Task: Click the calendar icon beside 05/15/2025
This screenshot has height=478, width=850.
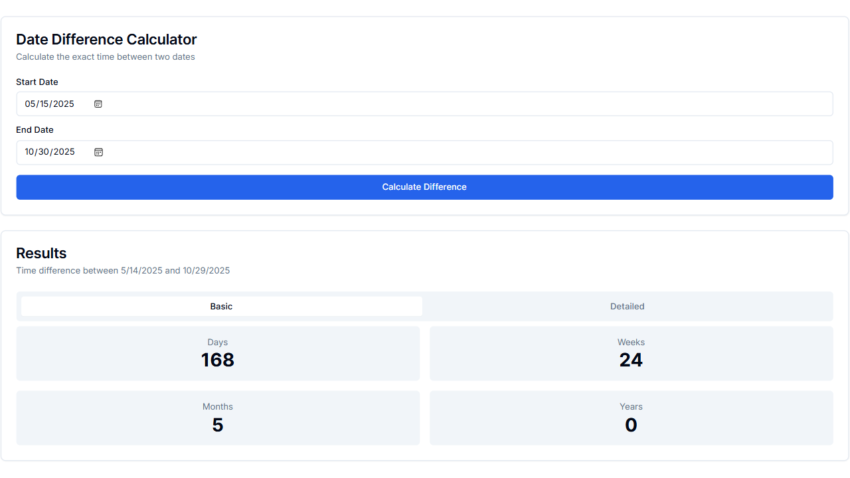Action: (98, 104)
